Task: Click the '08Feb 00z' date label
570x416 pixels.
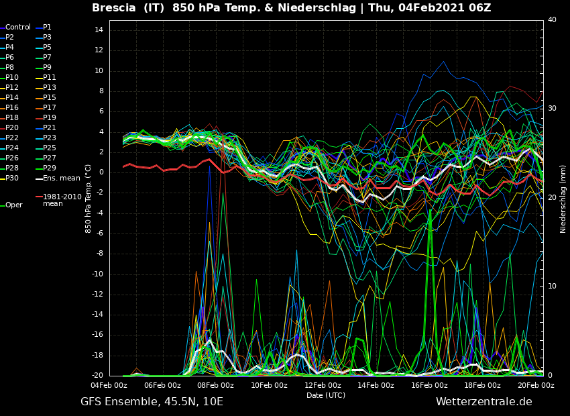Action: click(216, 385)
